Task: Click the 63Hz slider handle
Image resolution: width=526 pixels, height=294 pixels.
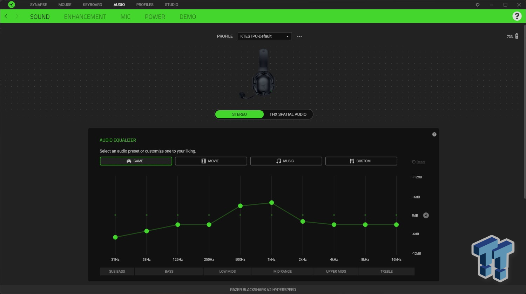Action: pos(147,231)
